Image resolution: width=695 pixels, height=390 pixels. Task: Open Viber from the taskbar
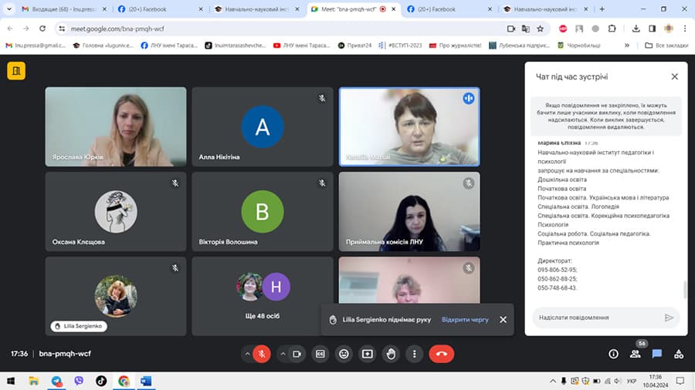[79, 381]
